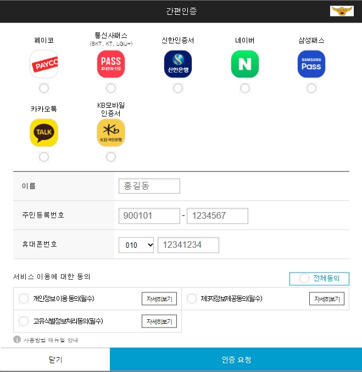Check the 고유식별정보처리동의(필수) box

24,321
